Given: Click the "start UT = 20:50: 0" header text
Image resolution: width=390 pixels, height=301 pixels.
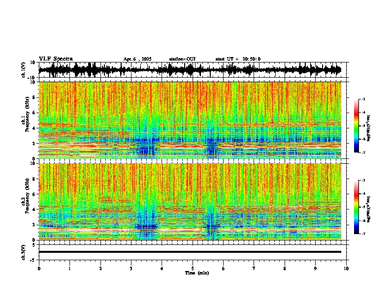Looking at the screenshot, I should point(238,59).
